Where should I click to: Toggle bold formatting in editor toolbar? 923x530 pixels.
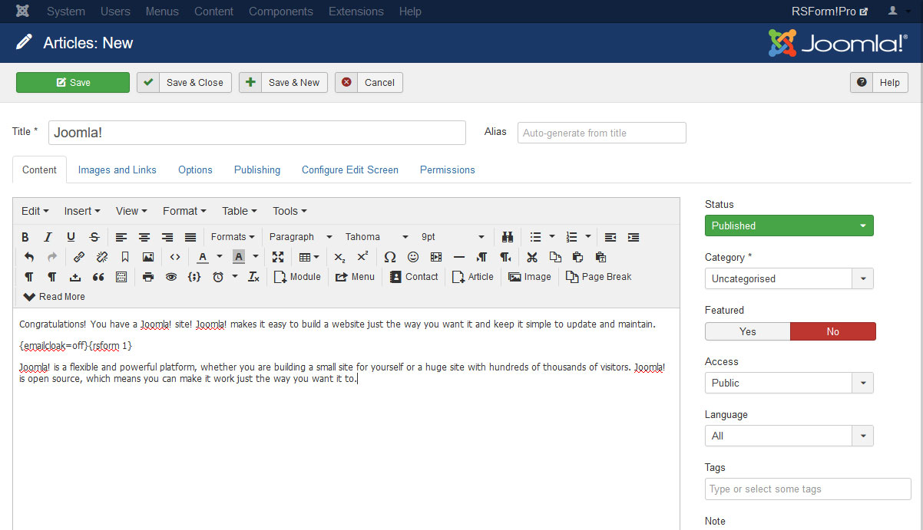[x=25, y=237]
